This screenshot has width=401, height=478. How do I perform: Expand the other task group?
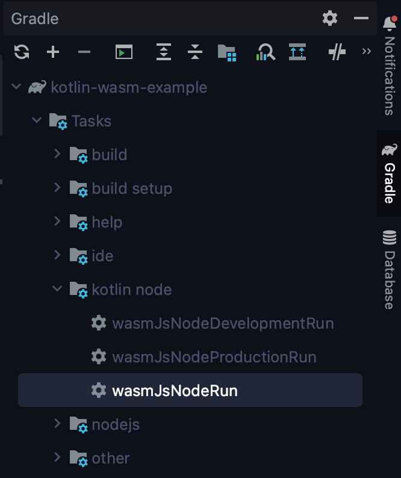[57, 458]
